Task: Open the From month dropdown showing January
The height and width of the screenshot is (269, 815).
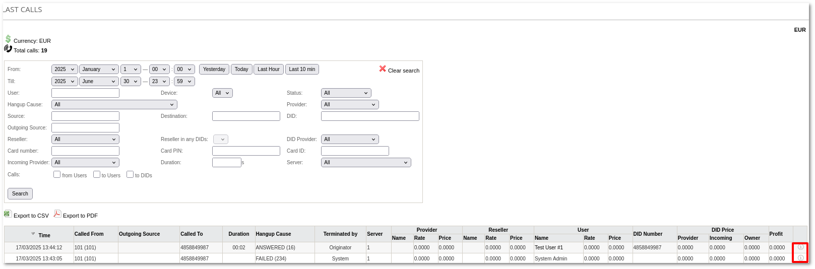Action: [x=99, y=70]
